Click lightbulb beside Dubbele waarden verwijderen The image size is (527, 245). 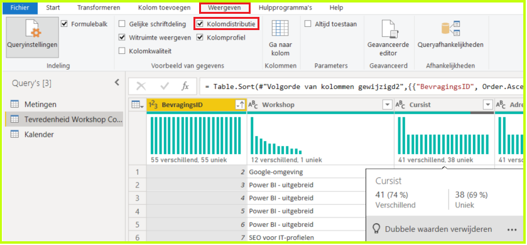(x=377, y=229)
